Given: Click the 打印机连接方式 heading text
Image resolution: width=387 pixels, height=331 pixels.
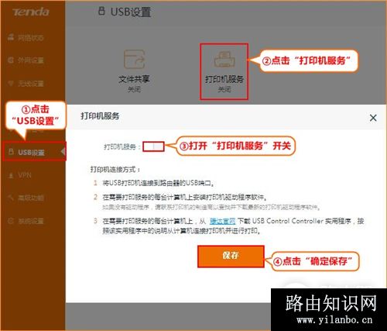Looking at the screenshot, I should point(115,170).
